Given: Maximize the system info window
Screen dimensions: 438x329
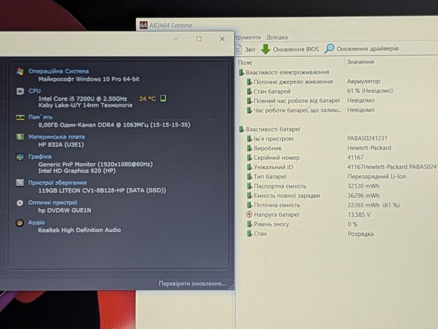Looking at the screenshot, I should [x=199, y=39].
